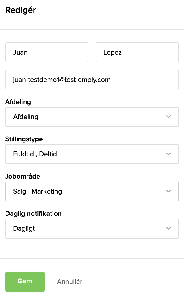Focus the email field with juan-testdemo1@test-emply.com
The width and height of the screenshot is (184, 300).
pyautogui.click(x=92, y=79)
